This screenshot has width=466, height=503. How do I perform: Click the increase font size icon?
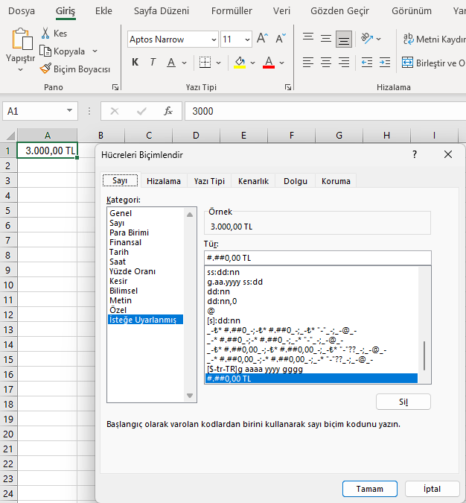pyautogui.click(x=262, y=39)
